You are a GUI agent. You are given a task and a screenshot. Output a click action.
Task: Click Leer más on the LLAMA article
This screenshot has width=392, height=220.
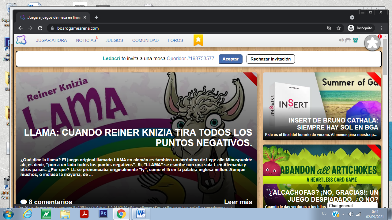pos(238,202)
